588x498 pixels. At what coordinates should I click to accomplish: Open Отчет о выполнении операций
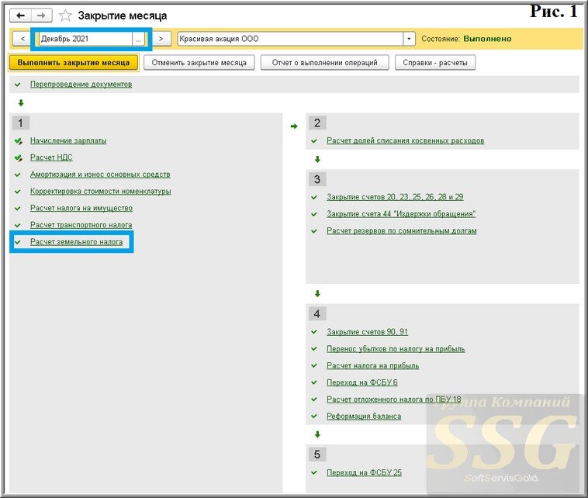tap(325, 63)
